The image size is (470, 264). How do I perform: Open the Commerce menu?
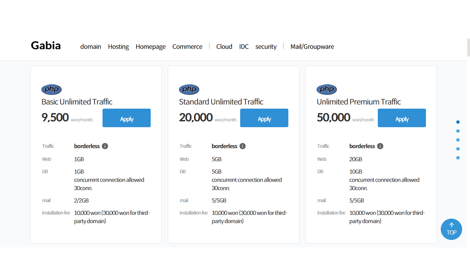click(x=188, y=47)
